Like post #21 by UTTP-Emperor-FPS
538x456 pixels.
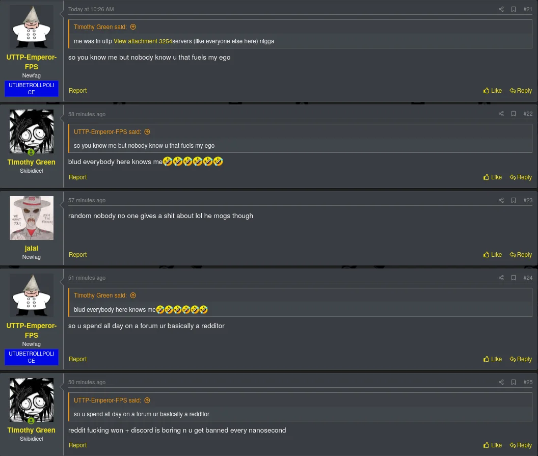(x=492, y=91)
